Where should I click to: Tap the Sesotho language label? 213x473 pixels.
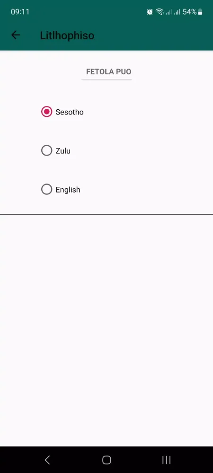click(x=70, y=112)
